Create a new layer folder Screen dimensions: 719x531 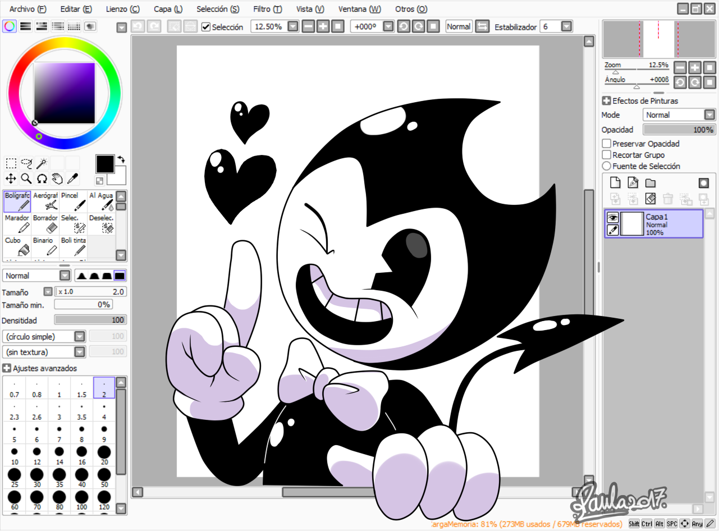tap(651, 182)
